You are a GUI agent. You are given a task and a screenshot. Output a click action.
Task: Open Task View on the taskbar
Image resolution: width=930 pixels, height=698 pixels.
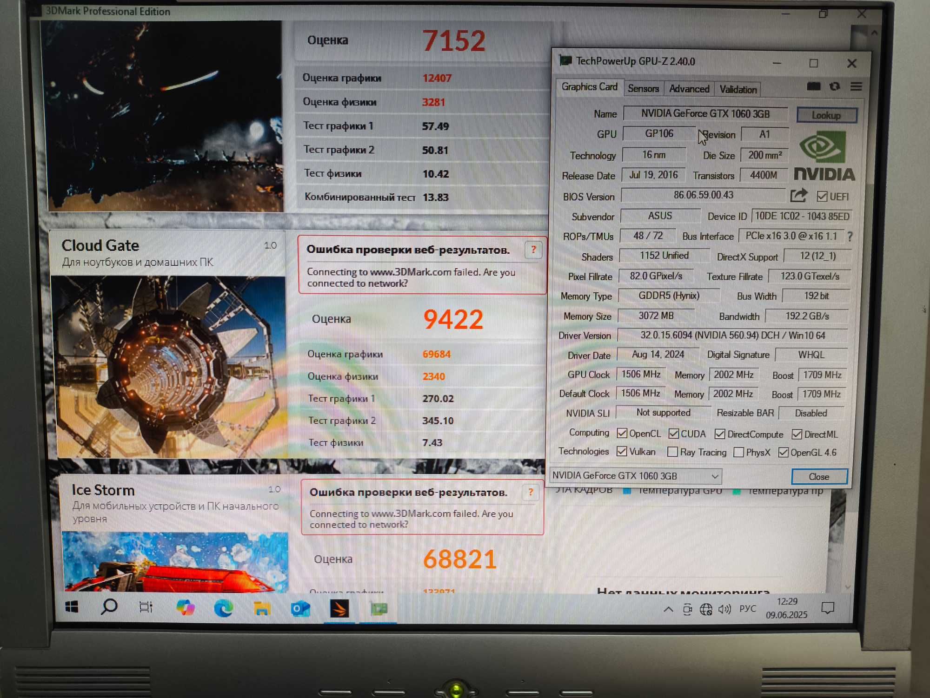[146, 607]
